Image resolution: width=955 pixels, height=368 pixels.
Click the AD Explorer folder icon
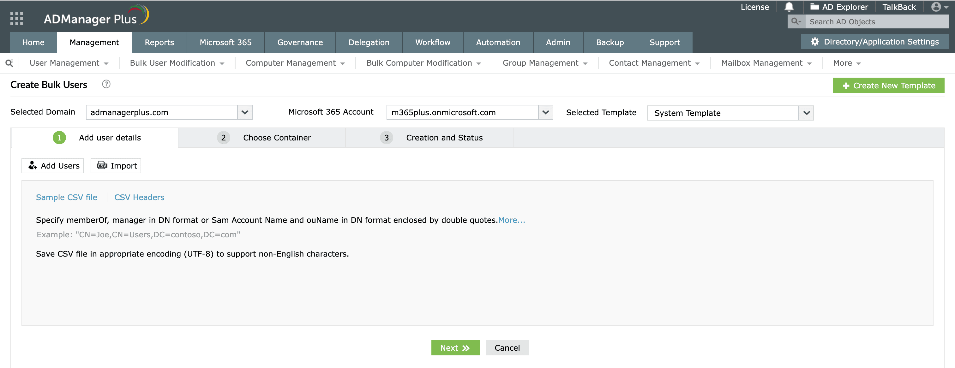click(814, 7)
